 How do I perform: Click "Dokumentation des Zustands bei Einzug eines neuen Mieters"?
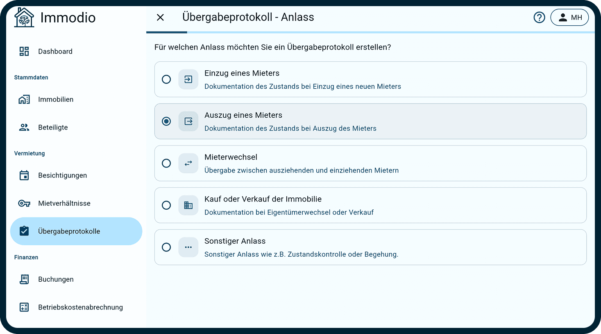pos(303,86)
